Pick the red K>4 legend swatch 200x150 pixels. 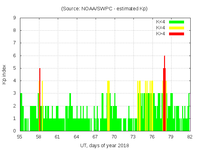pos(177,33)
